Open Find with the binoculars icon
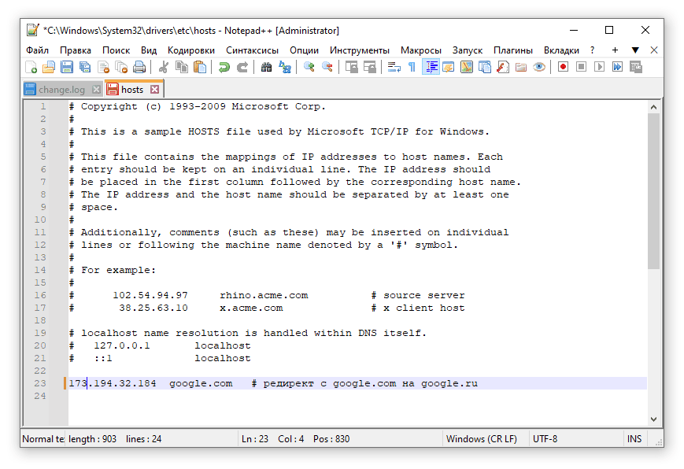The height and width of the screenshot is (469, 684). click(x=267, y=67)
